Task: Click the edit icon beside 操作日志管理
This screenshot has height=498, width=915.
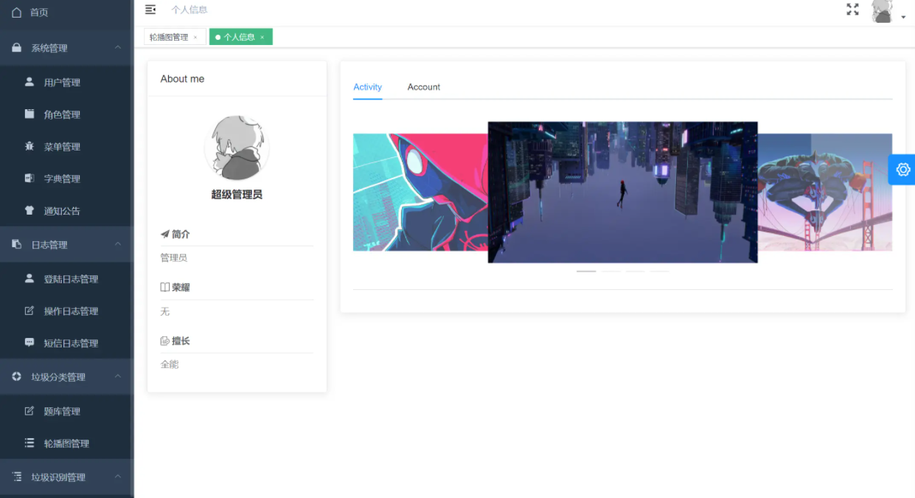Action: coord(29,311)
